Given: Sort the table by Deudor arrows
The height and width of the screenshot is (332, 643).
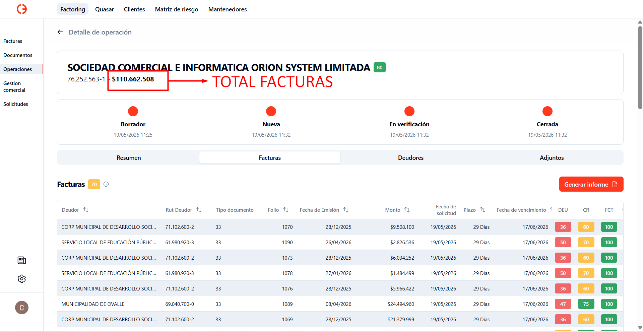Looking at the screenshot, I should click(86, 210).
